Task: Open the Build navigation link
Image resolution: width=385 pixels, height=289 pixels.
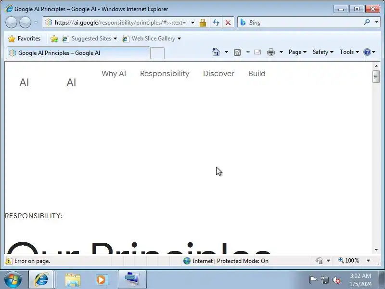Action: 257,74
